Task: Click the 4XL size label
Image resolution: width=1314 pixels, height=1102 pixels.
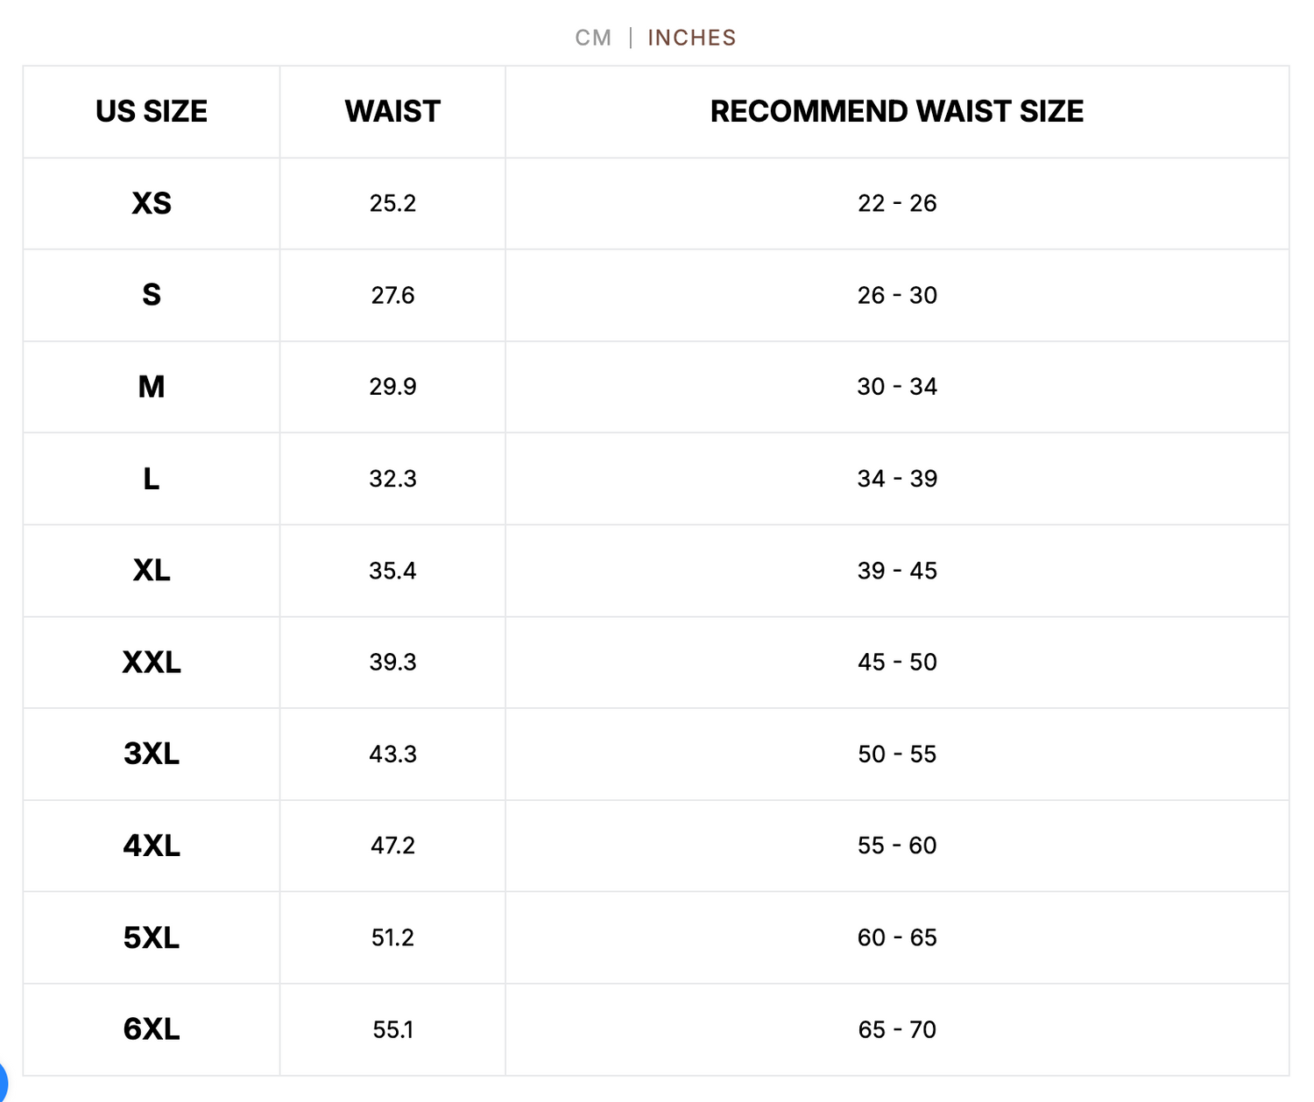Action: (x=152, y=846)
